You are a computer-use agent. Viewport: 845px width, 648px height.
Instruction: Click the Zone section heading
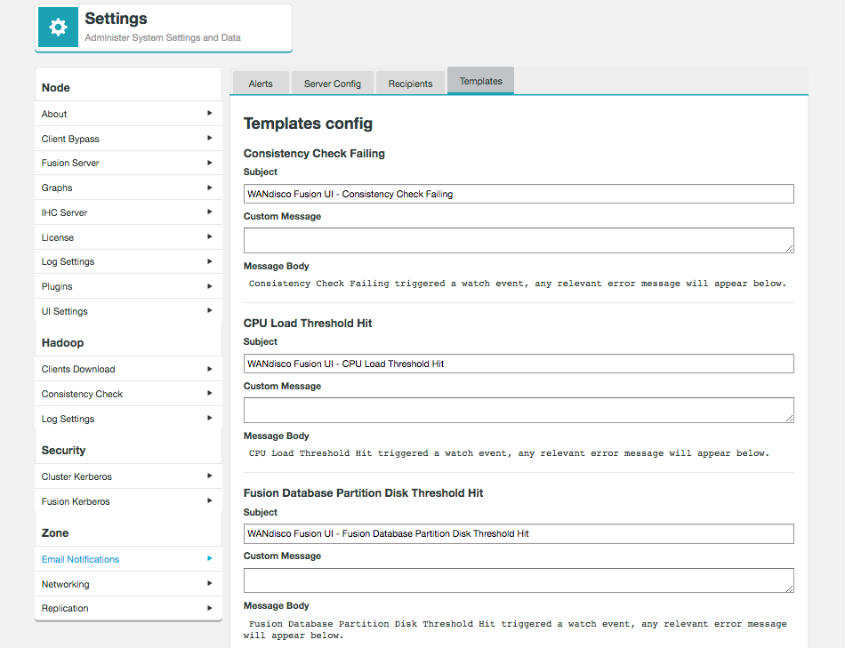pyautogui.click(x=55, y=532)
